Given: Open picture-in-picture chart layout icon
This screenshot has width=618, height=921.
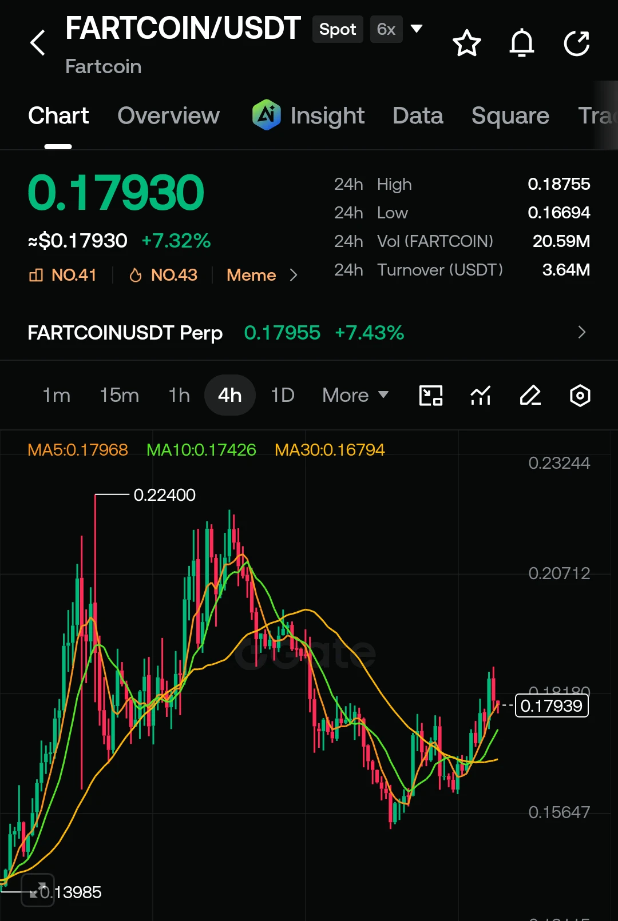Looking at the screenshot, I should (431, 396).
